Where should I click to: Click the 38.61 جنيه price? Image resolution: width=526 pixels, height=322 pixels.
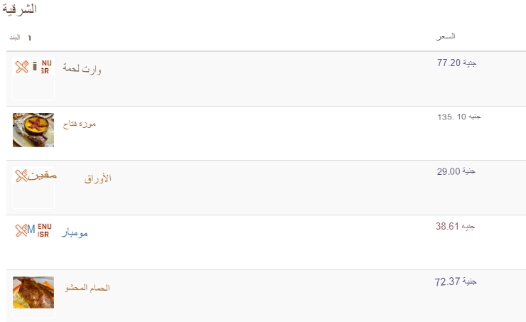click(455, 227)
